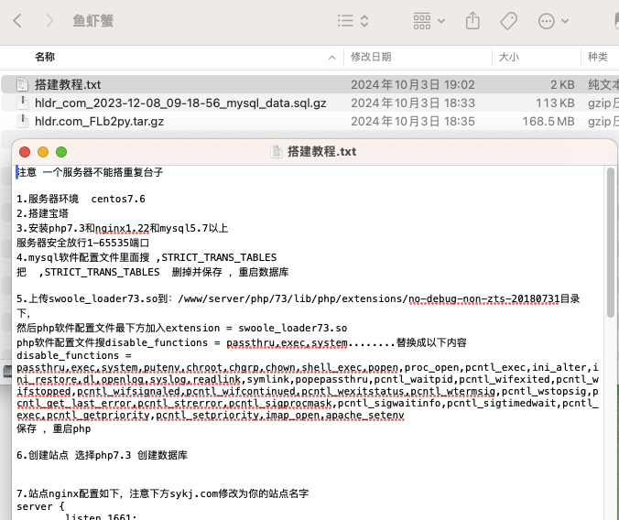The height and width of the screenshot is (520, 619).
Task: Click the line '2.搭建宝塔'
Action: coord(42,213)
